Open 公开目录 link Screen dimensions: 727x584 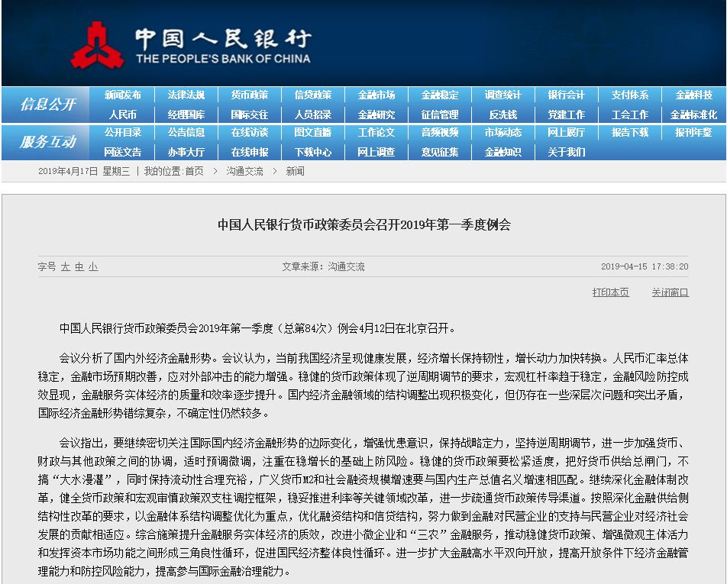122,133
